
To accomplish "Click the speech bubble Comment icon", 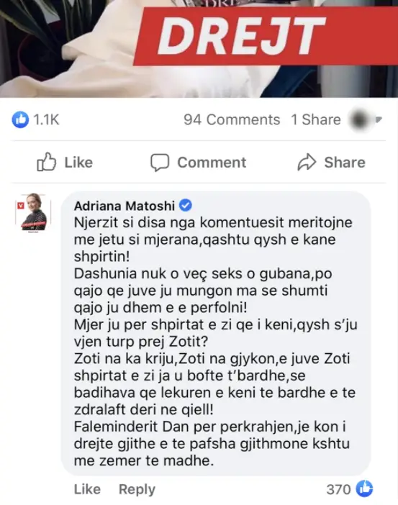I will pos(160,163).
